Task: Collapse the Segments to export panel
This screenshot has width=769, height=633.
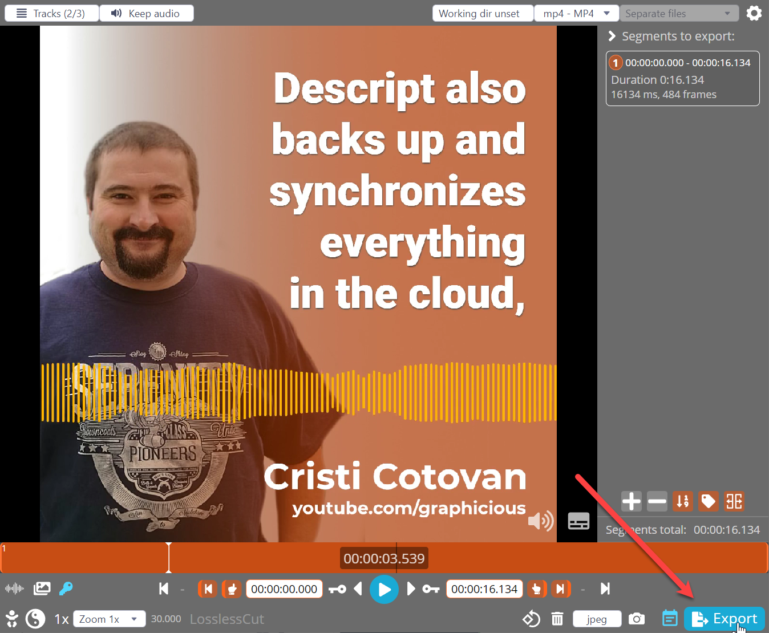Action: [612, 36]
